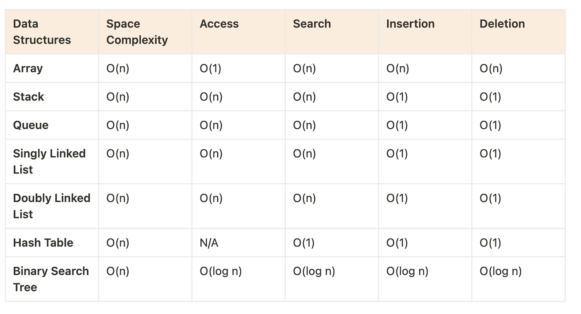Select the Stack row label
This screenshot has width=581, height=314.
[x=29, y=97]
